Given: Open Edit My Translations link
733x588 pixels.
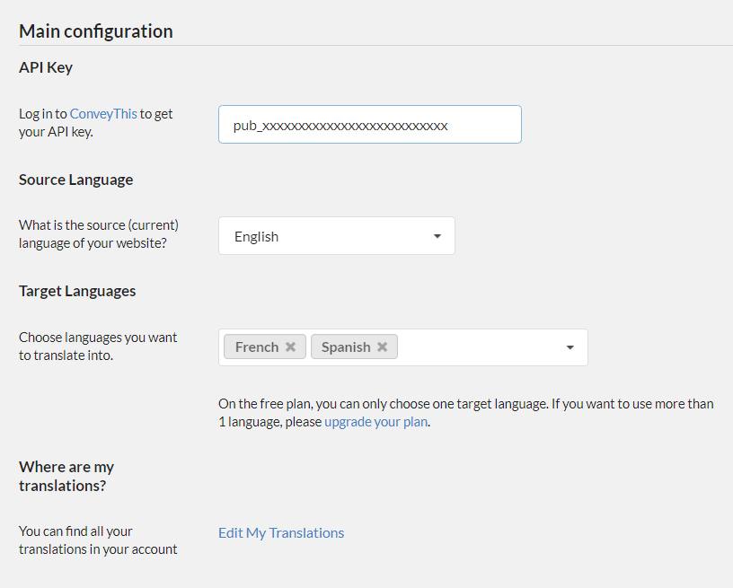Looking at the screenshot, I should 281,532.
